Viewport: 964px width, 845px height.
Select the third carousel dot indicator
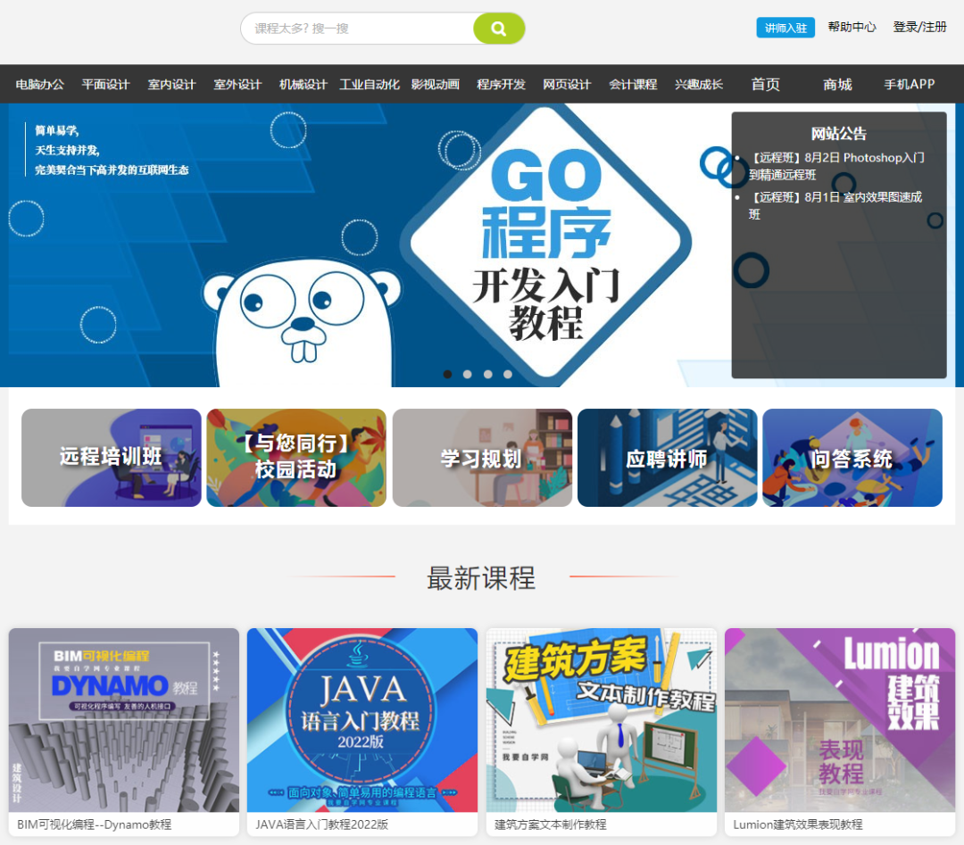pos(487,374)
